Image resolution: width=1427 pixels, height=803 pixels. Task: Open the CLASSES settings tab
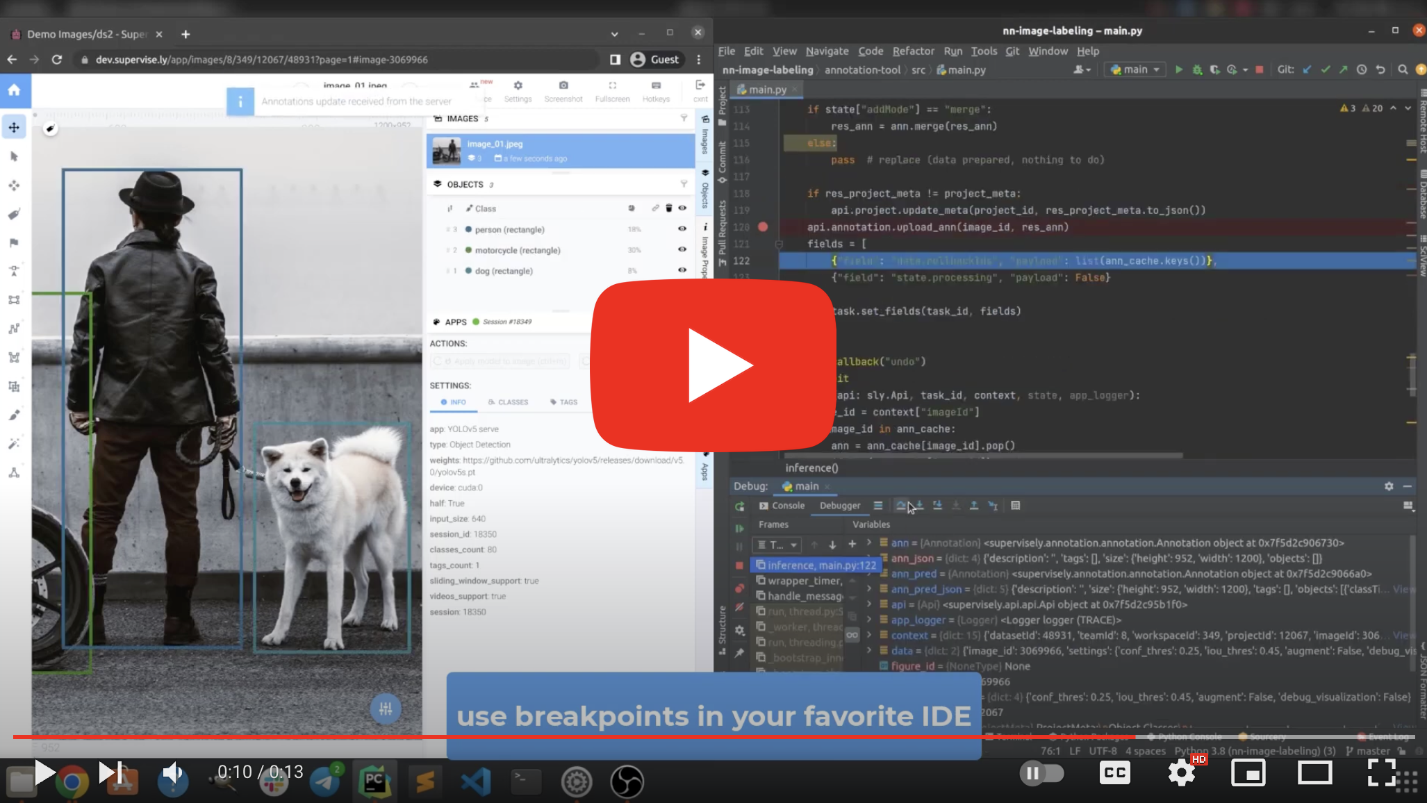point(508,402)
